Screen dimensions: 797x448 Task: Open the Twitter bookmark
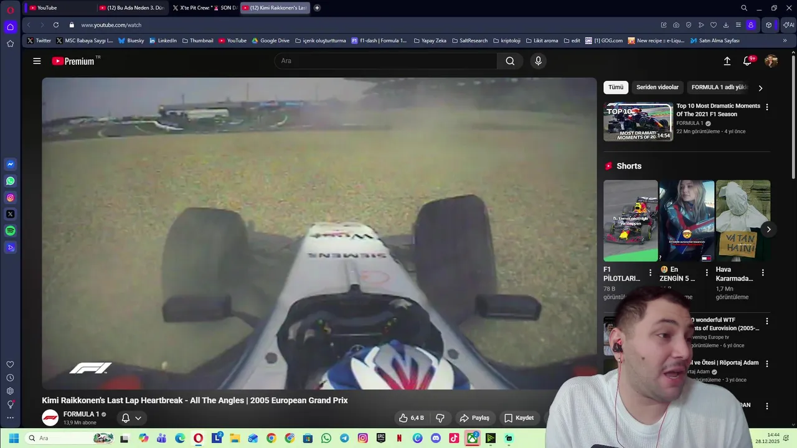click(x=39, y=40)
